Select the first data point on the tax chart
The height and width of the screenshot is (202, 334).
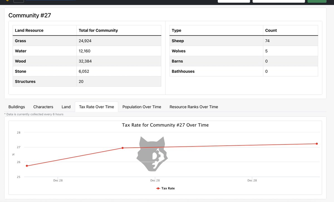point(27,166)
